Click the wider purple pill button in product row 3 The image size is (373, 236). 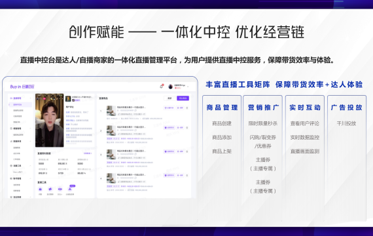(169, 151)
